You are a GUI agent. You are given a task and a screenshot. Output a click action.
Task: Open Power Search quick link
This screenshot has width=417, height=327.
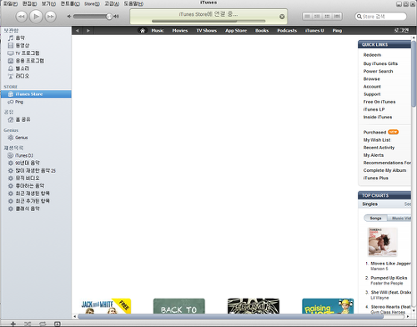coord(378,71)
